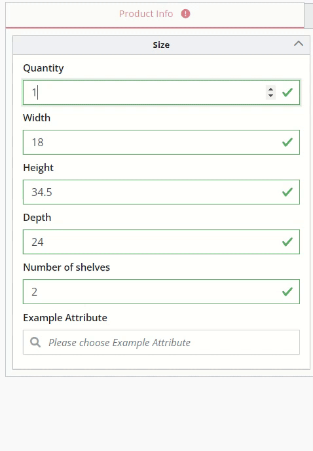
Task: Click the red warning icon beside Product Info
Action: tap(185, 14)
